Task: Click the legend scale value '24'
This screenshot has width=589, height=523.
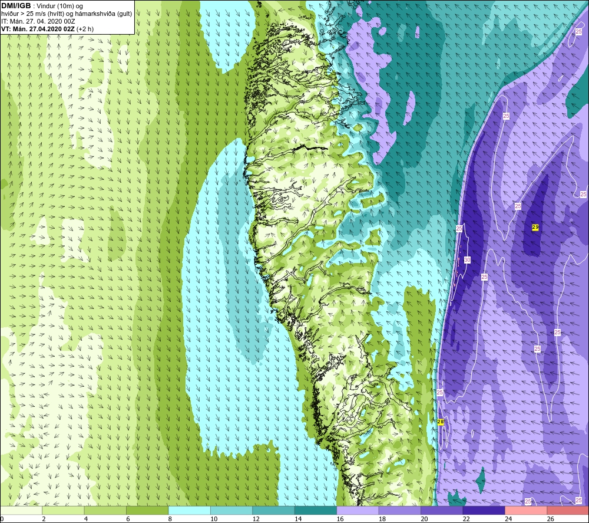Action: click(508, 519)
